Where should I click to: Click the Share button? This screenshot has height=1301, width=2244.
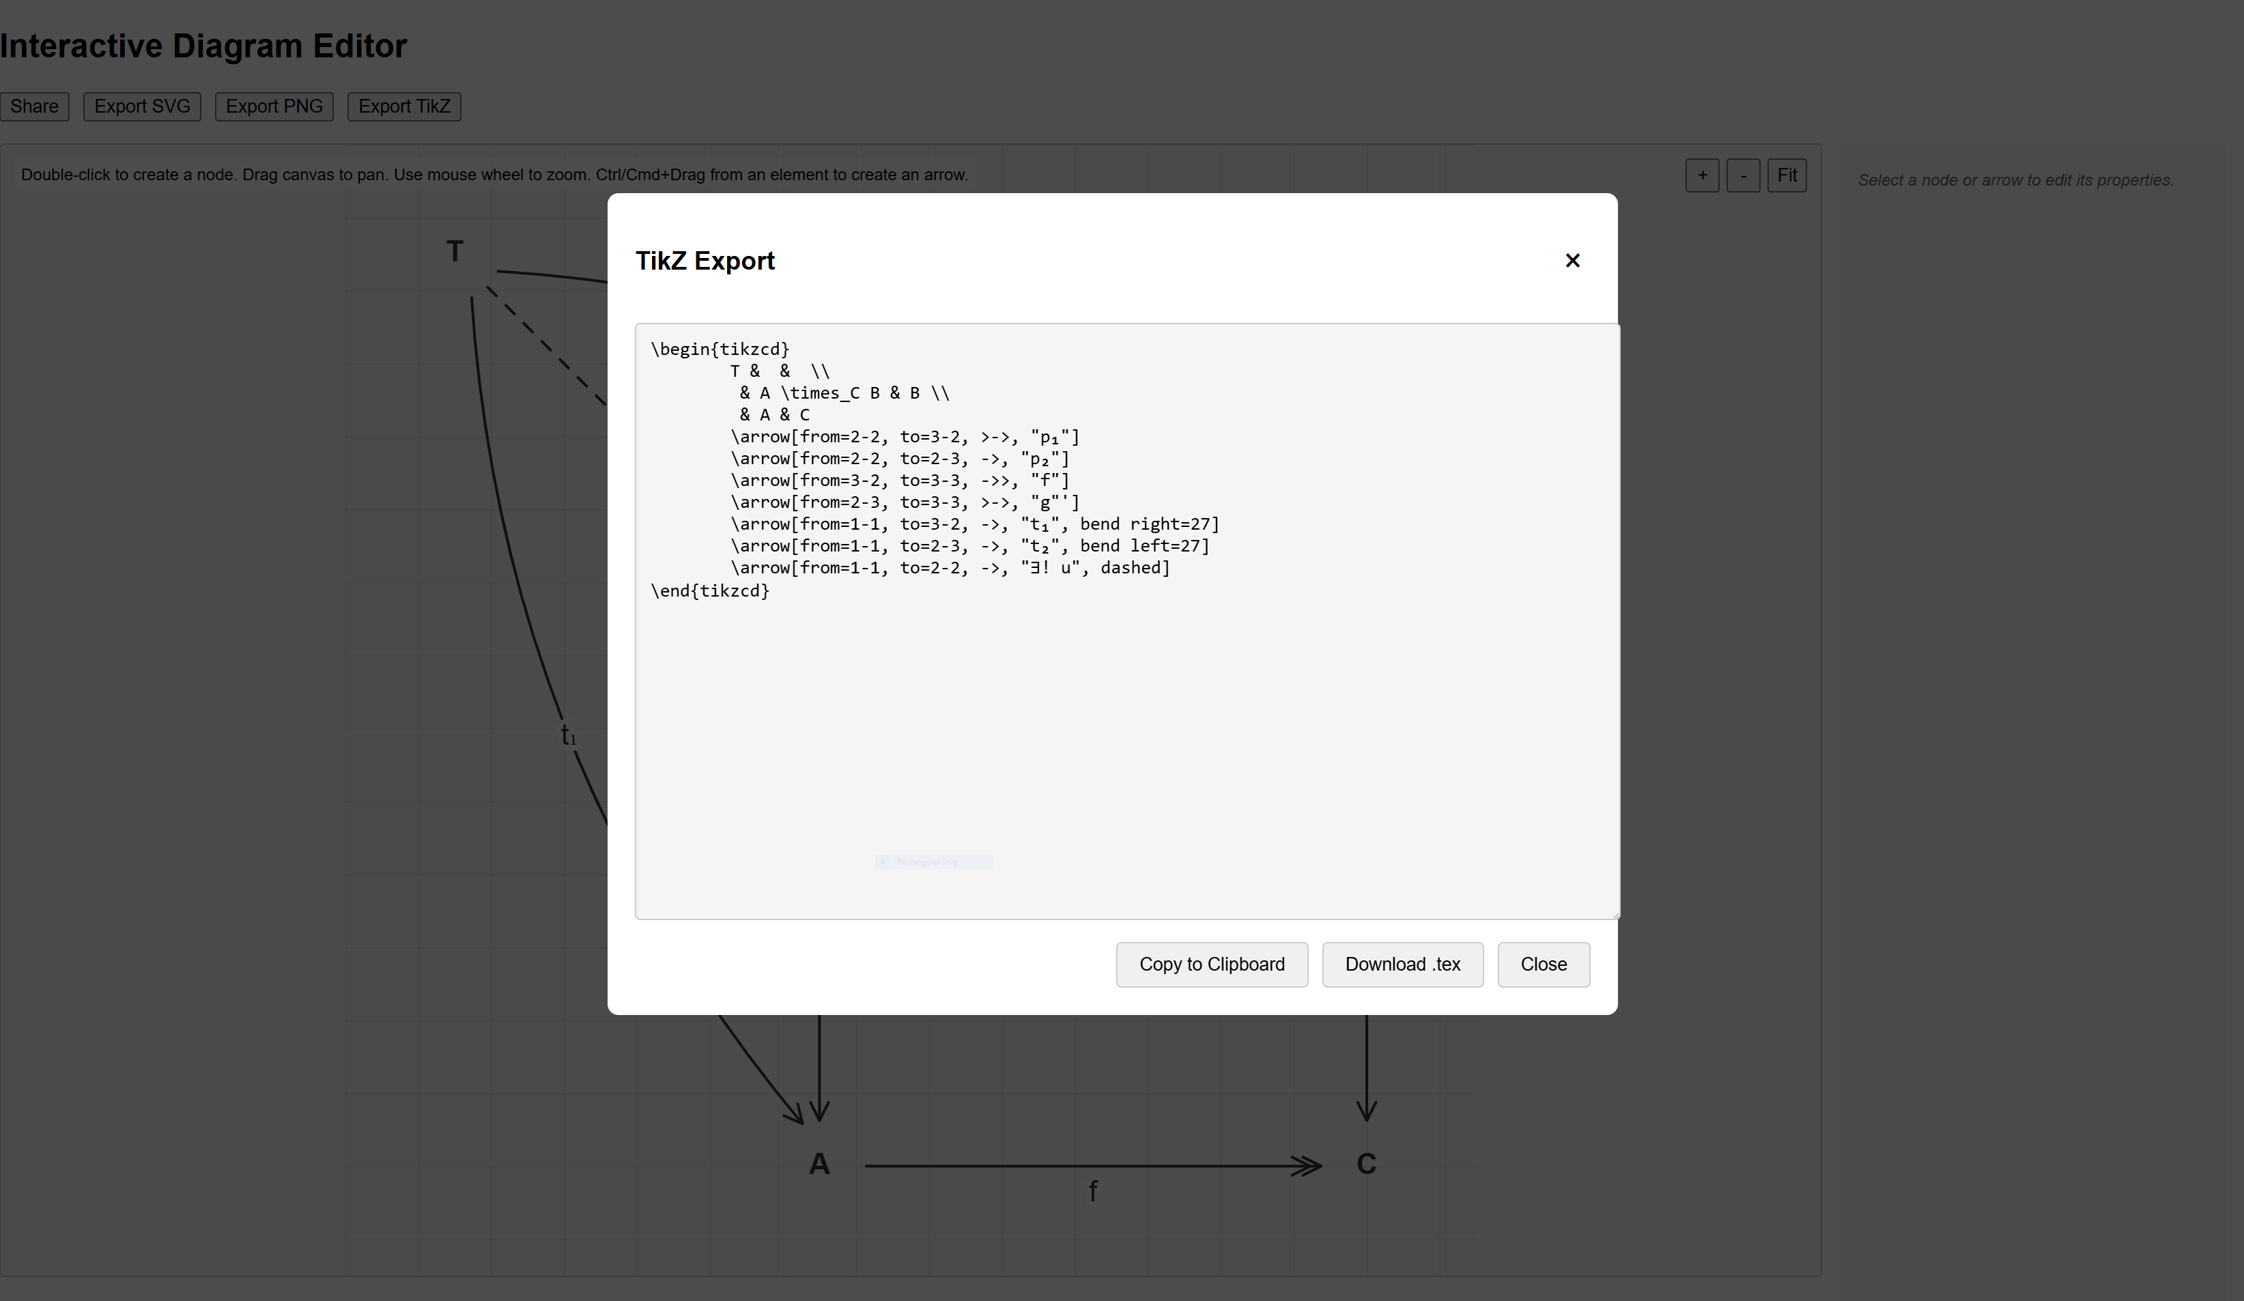point(35,106)
